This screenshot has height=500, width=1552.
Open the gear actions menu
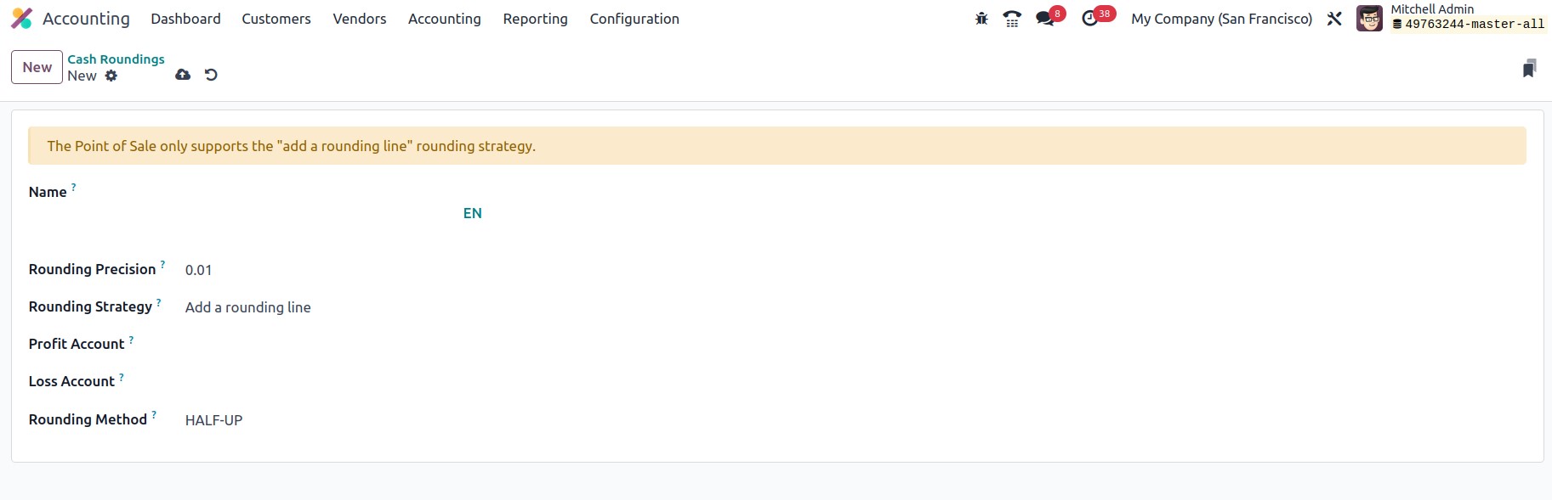[111, 76]
